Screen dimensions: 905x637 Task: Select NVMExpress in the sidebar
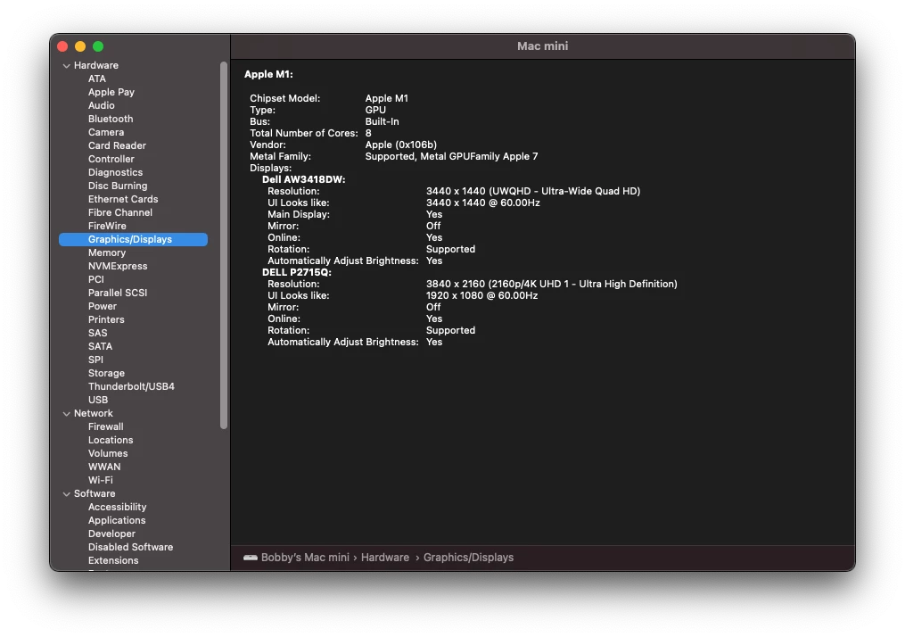click(118, 266)
